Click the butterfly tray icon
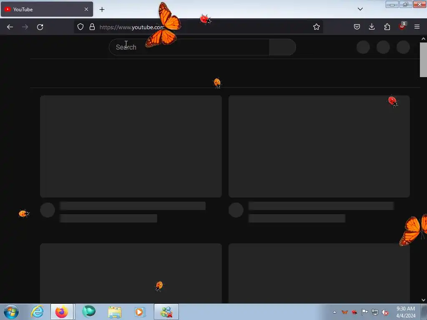Image resolution: width=427 pixels, height=320 pixels. tap(344, 312)
